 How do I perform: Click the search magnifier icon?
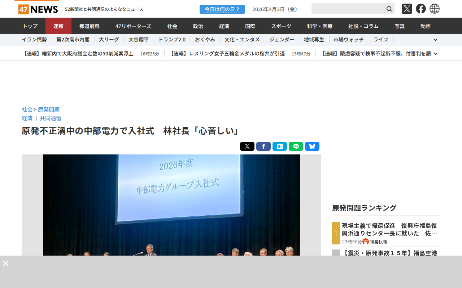pyautogui.click(x=389, y=9)
